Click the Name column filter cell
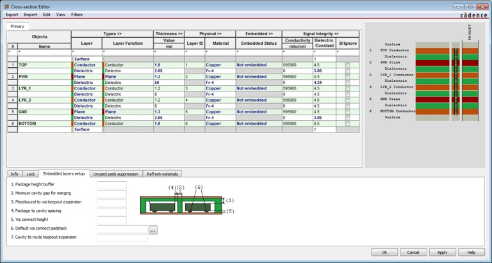 (x=44, y=52)
